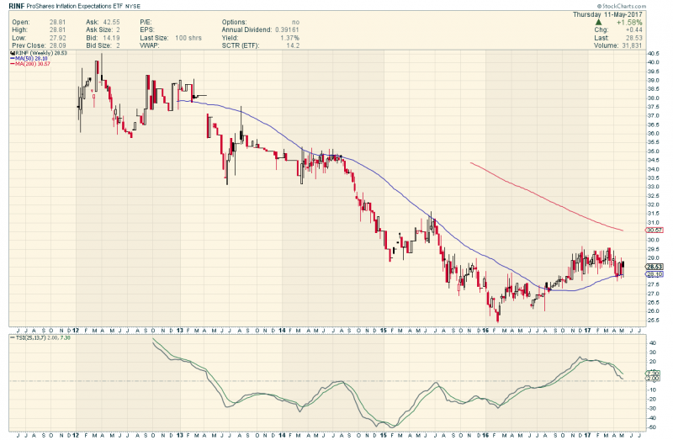
Task: Click the TSI scale label -30
Action: [x=652, y=409]
